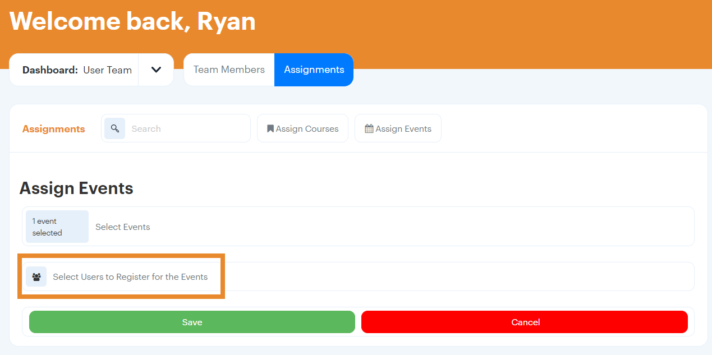This screenshot has width=712, height=355.
Task: Select the Assignments tab
Action: tap(314, 70)
